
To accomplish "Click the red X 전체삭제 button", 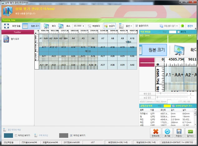I will coord(156,133).
